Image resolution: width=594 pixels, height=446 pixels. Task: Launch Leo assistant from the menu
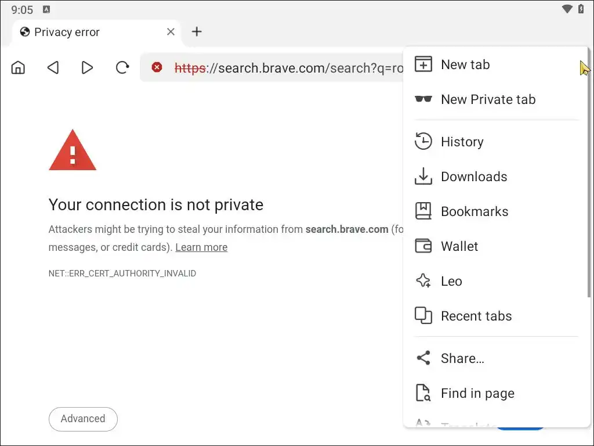point(495,282)
